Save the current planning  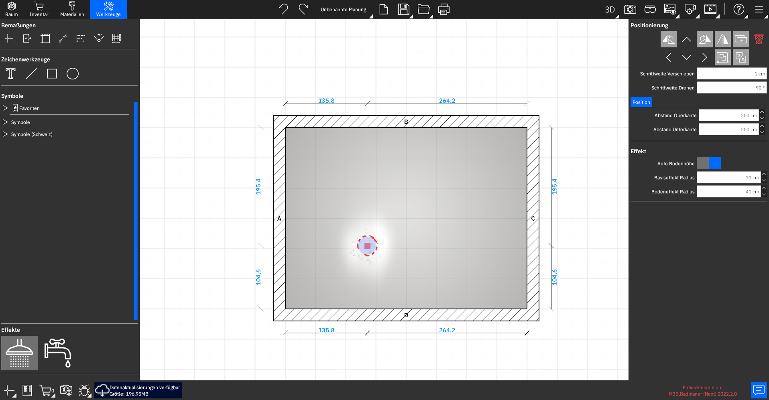coord(403,9)
